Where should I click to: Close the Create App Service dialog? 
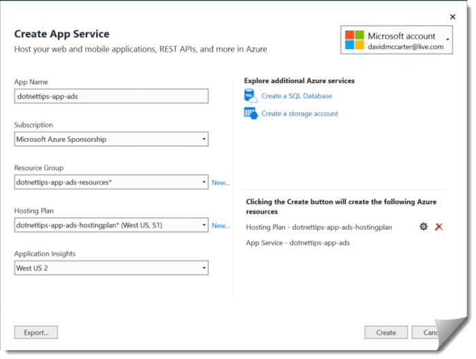453,17
